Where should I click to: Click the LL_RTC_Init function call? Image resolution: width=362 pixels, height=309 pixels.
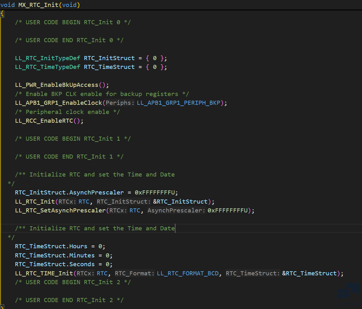[x=35, y=202]
